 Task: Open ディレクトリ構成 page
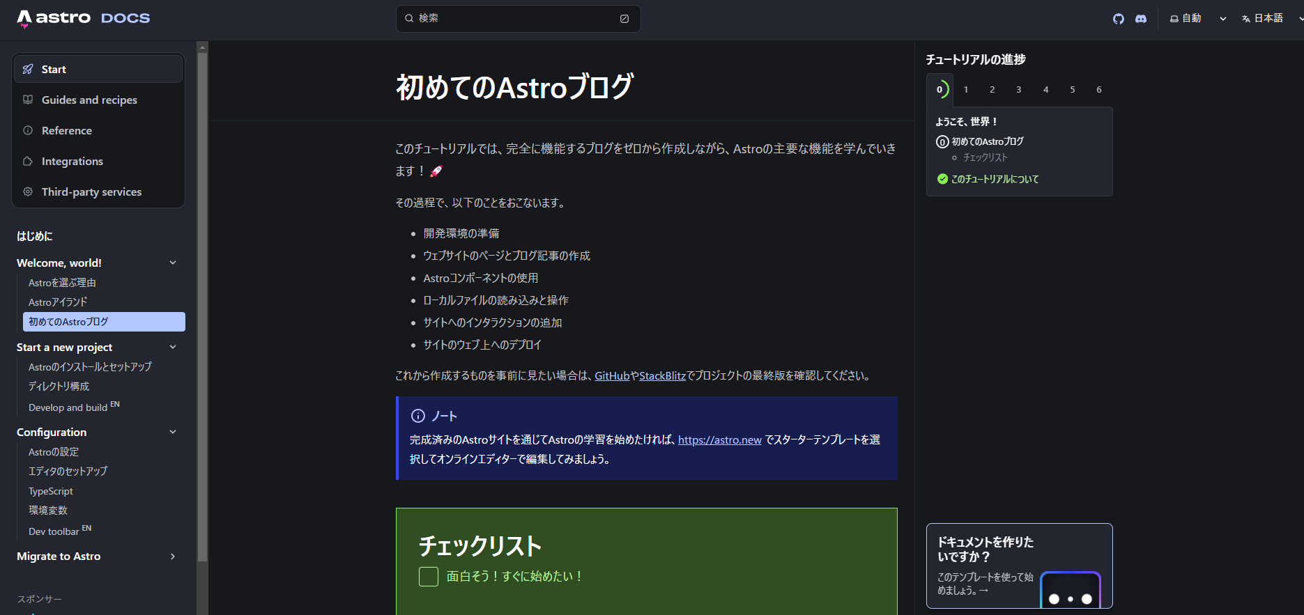click(104, 386)
